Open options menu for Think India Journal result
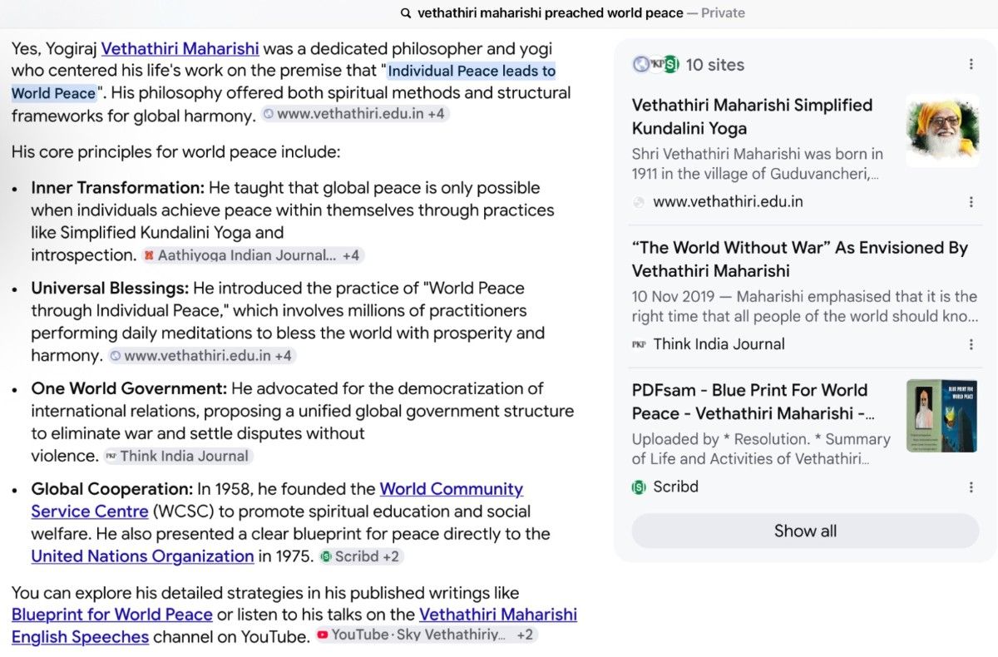 971,344
